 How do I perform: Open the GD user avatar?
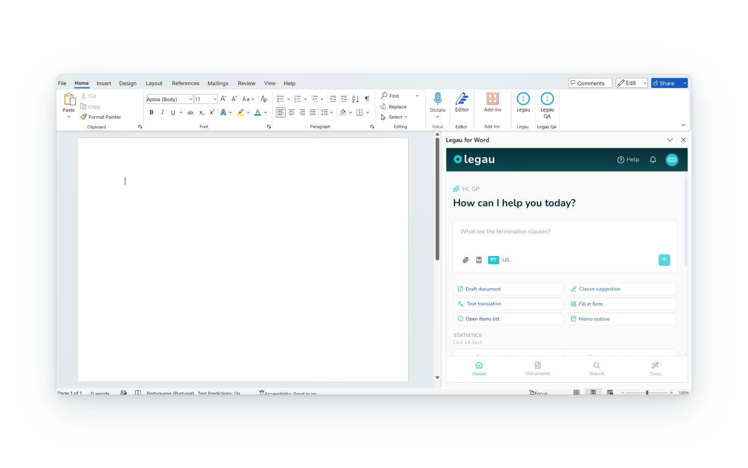[x=672, y=160]
